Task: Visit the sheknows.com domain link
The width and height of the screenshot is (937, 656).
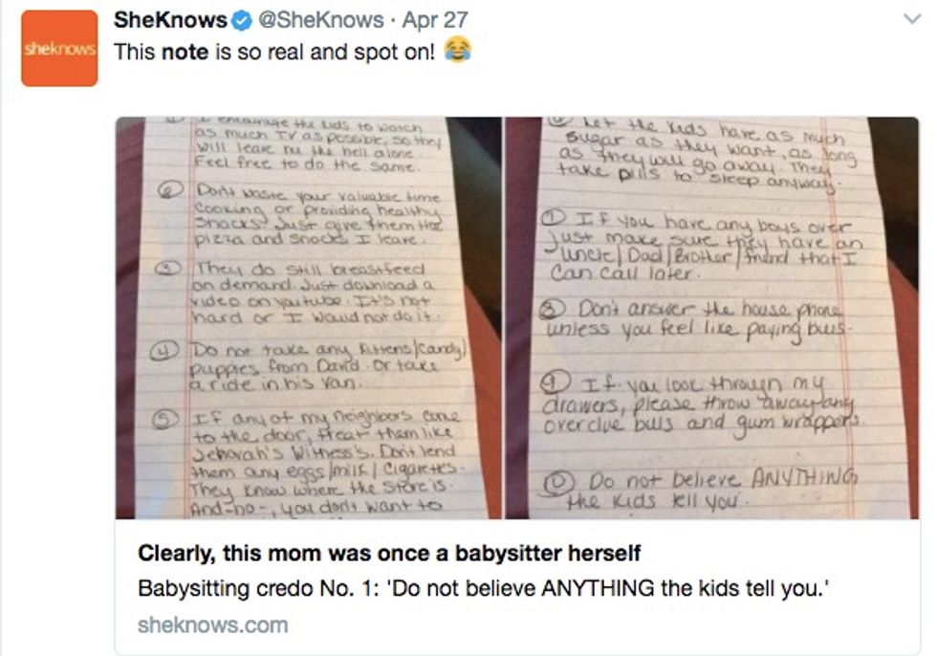Action: click(212, 625)
